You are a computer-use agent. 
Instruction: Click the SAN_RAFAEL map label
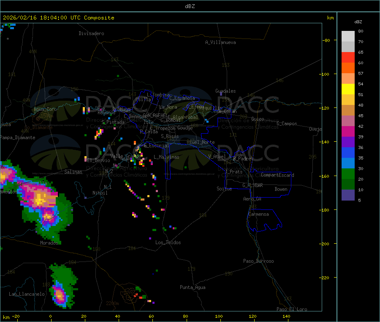coord(155,115)
